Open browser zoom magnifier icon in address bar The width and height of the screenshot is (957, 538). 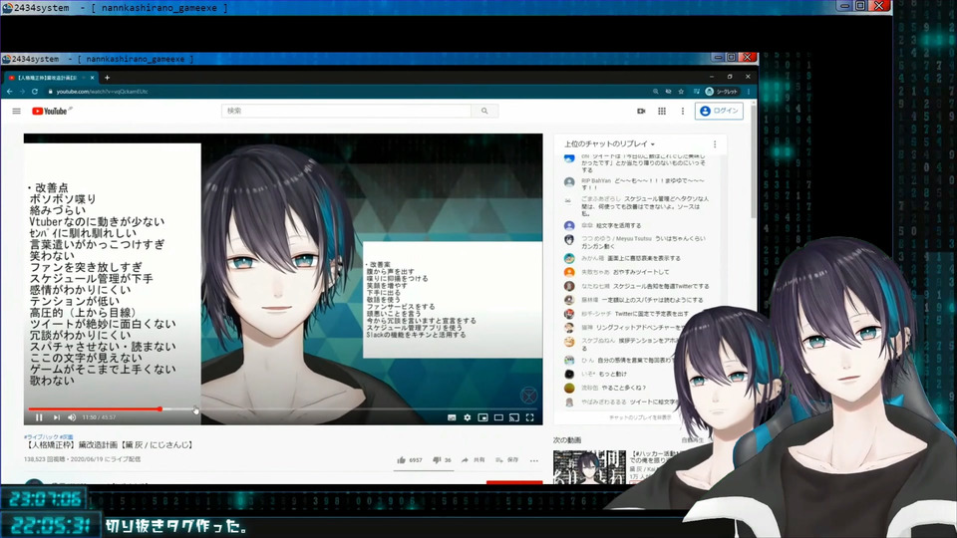(x=656, y=92)
